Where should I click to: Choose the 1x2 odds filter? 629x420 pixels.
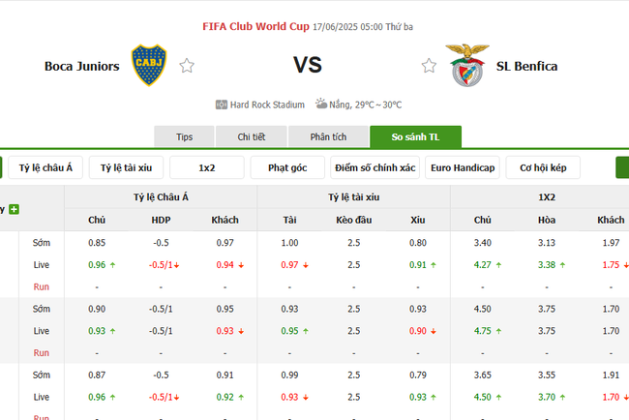206,167
